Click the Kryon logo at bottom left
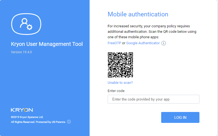Viewport: 218px width, 136px height. 22,110
